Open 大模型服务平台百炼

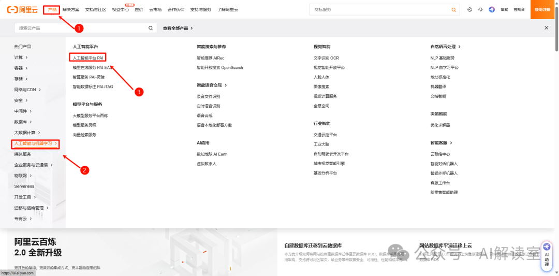pyautogui.click(x=90, y=115)
